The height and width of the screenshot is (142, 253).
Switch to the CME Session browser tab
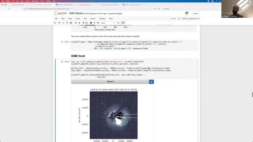point(43,5)
